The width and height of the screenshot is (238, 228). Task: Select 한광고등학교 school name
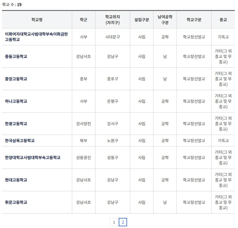[x=16, y=124]
